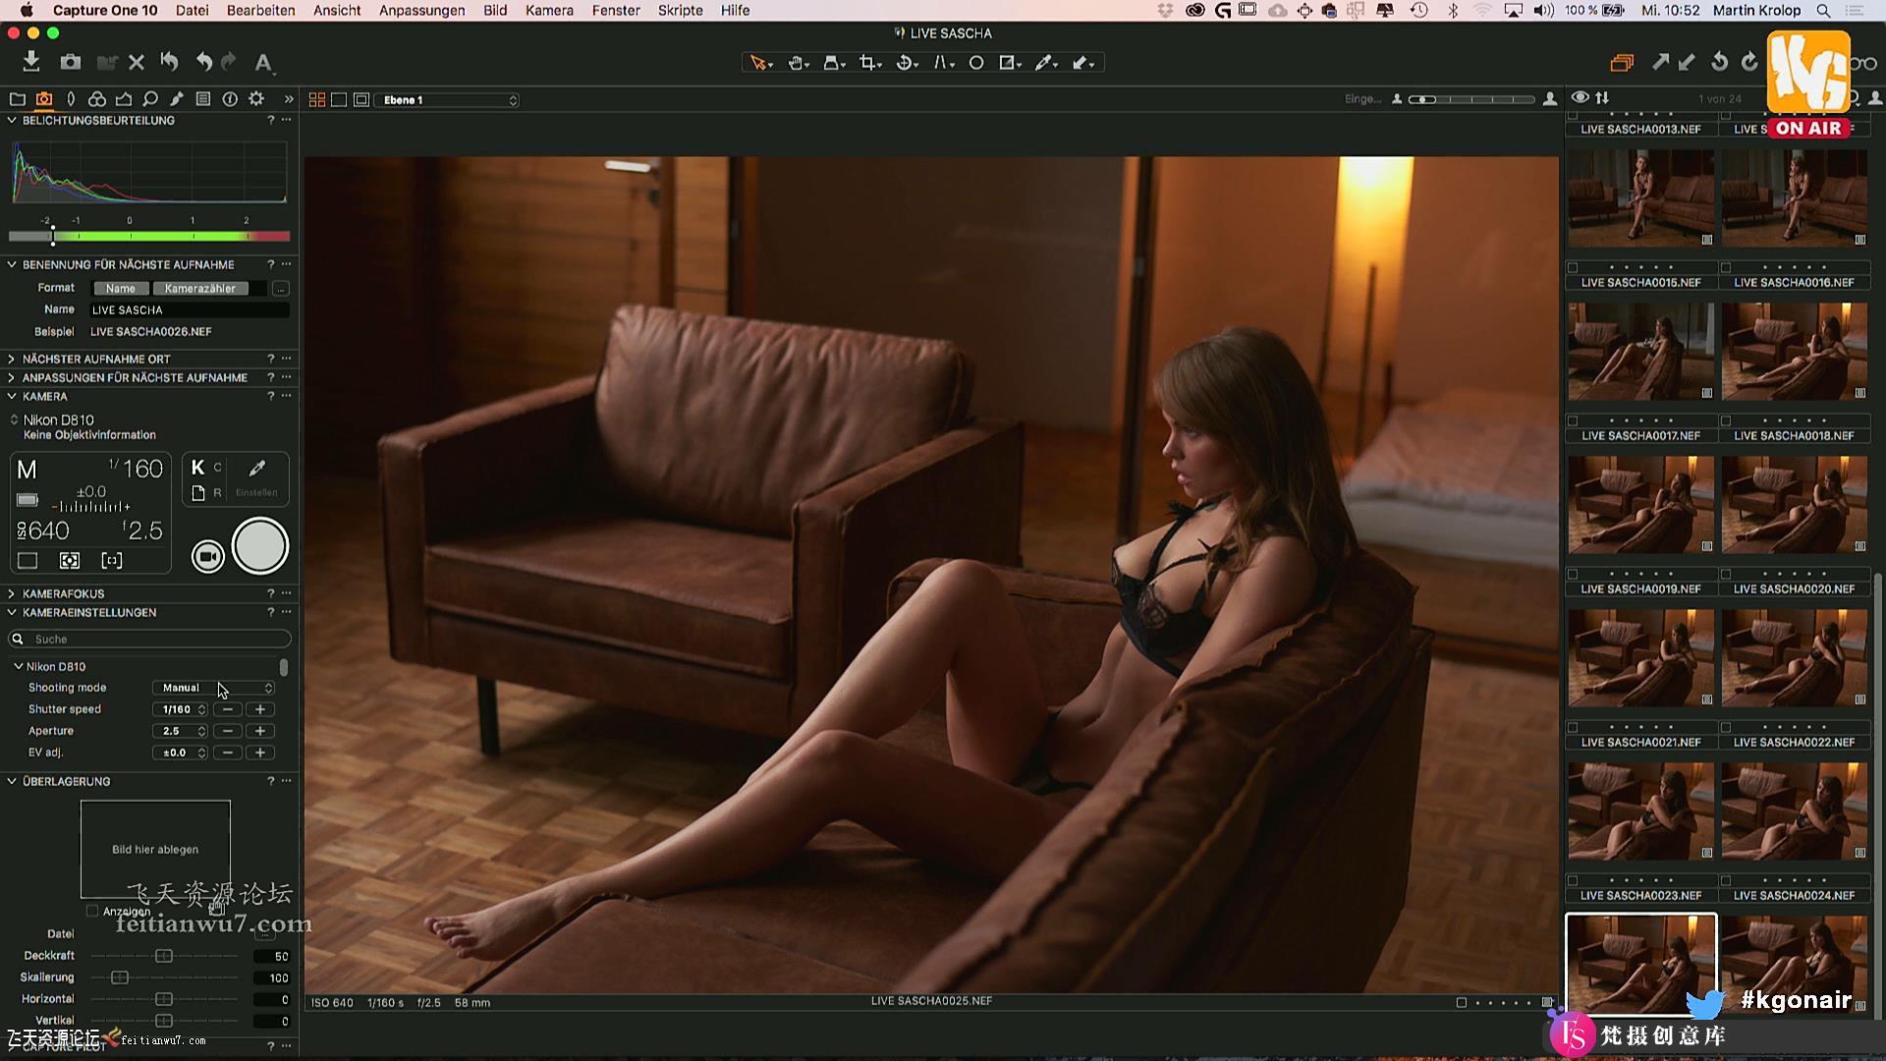Select the Loupe tool
The height and width of the screenshot is (1061, 1886).
(834, 63)
